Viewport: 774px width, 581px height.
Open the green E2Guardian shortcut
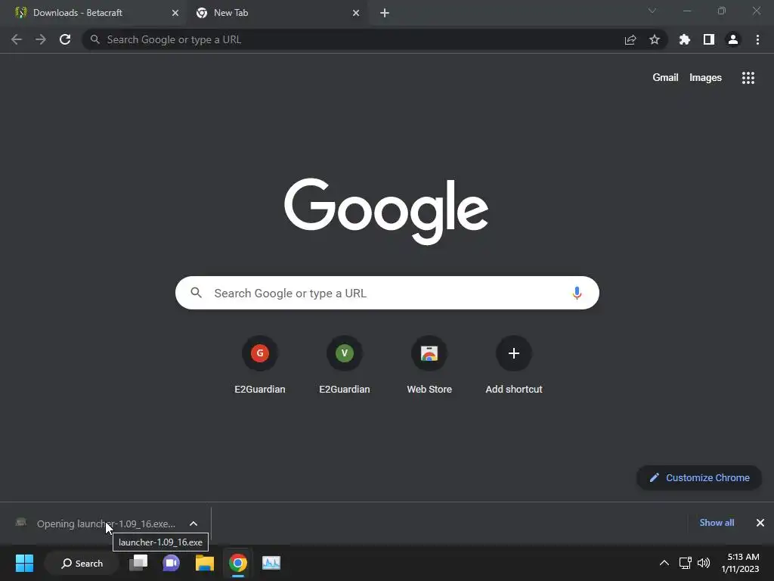345,365
